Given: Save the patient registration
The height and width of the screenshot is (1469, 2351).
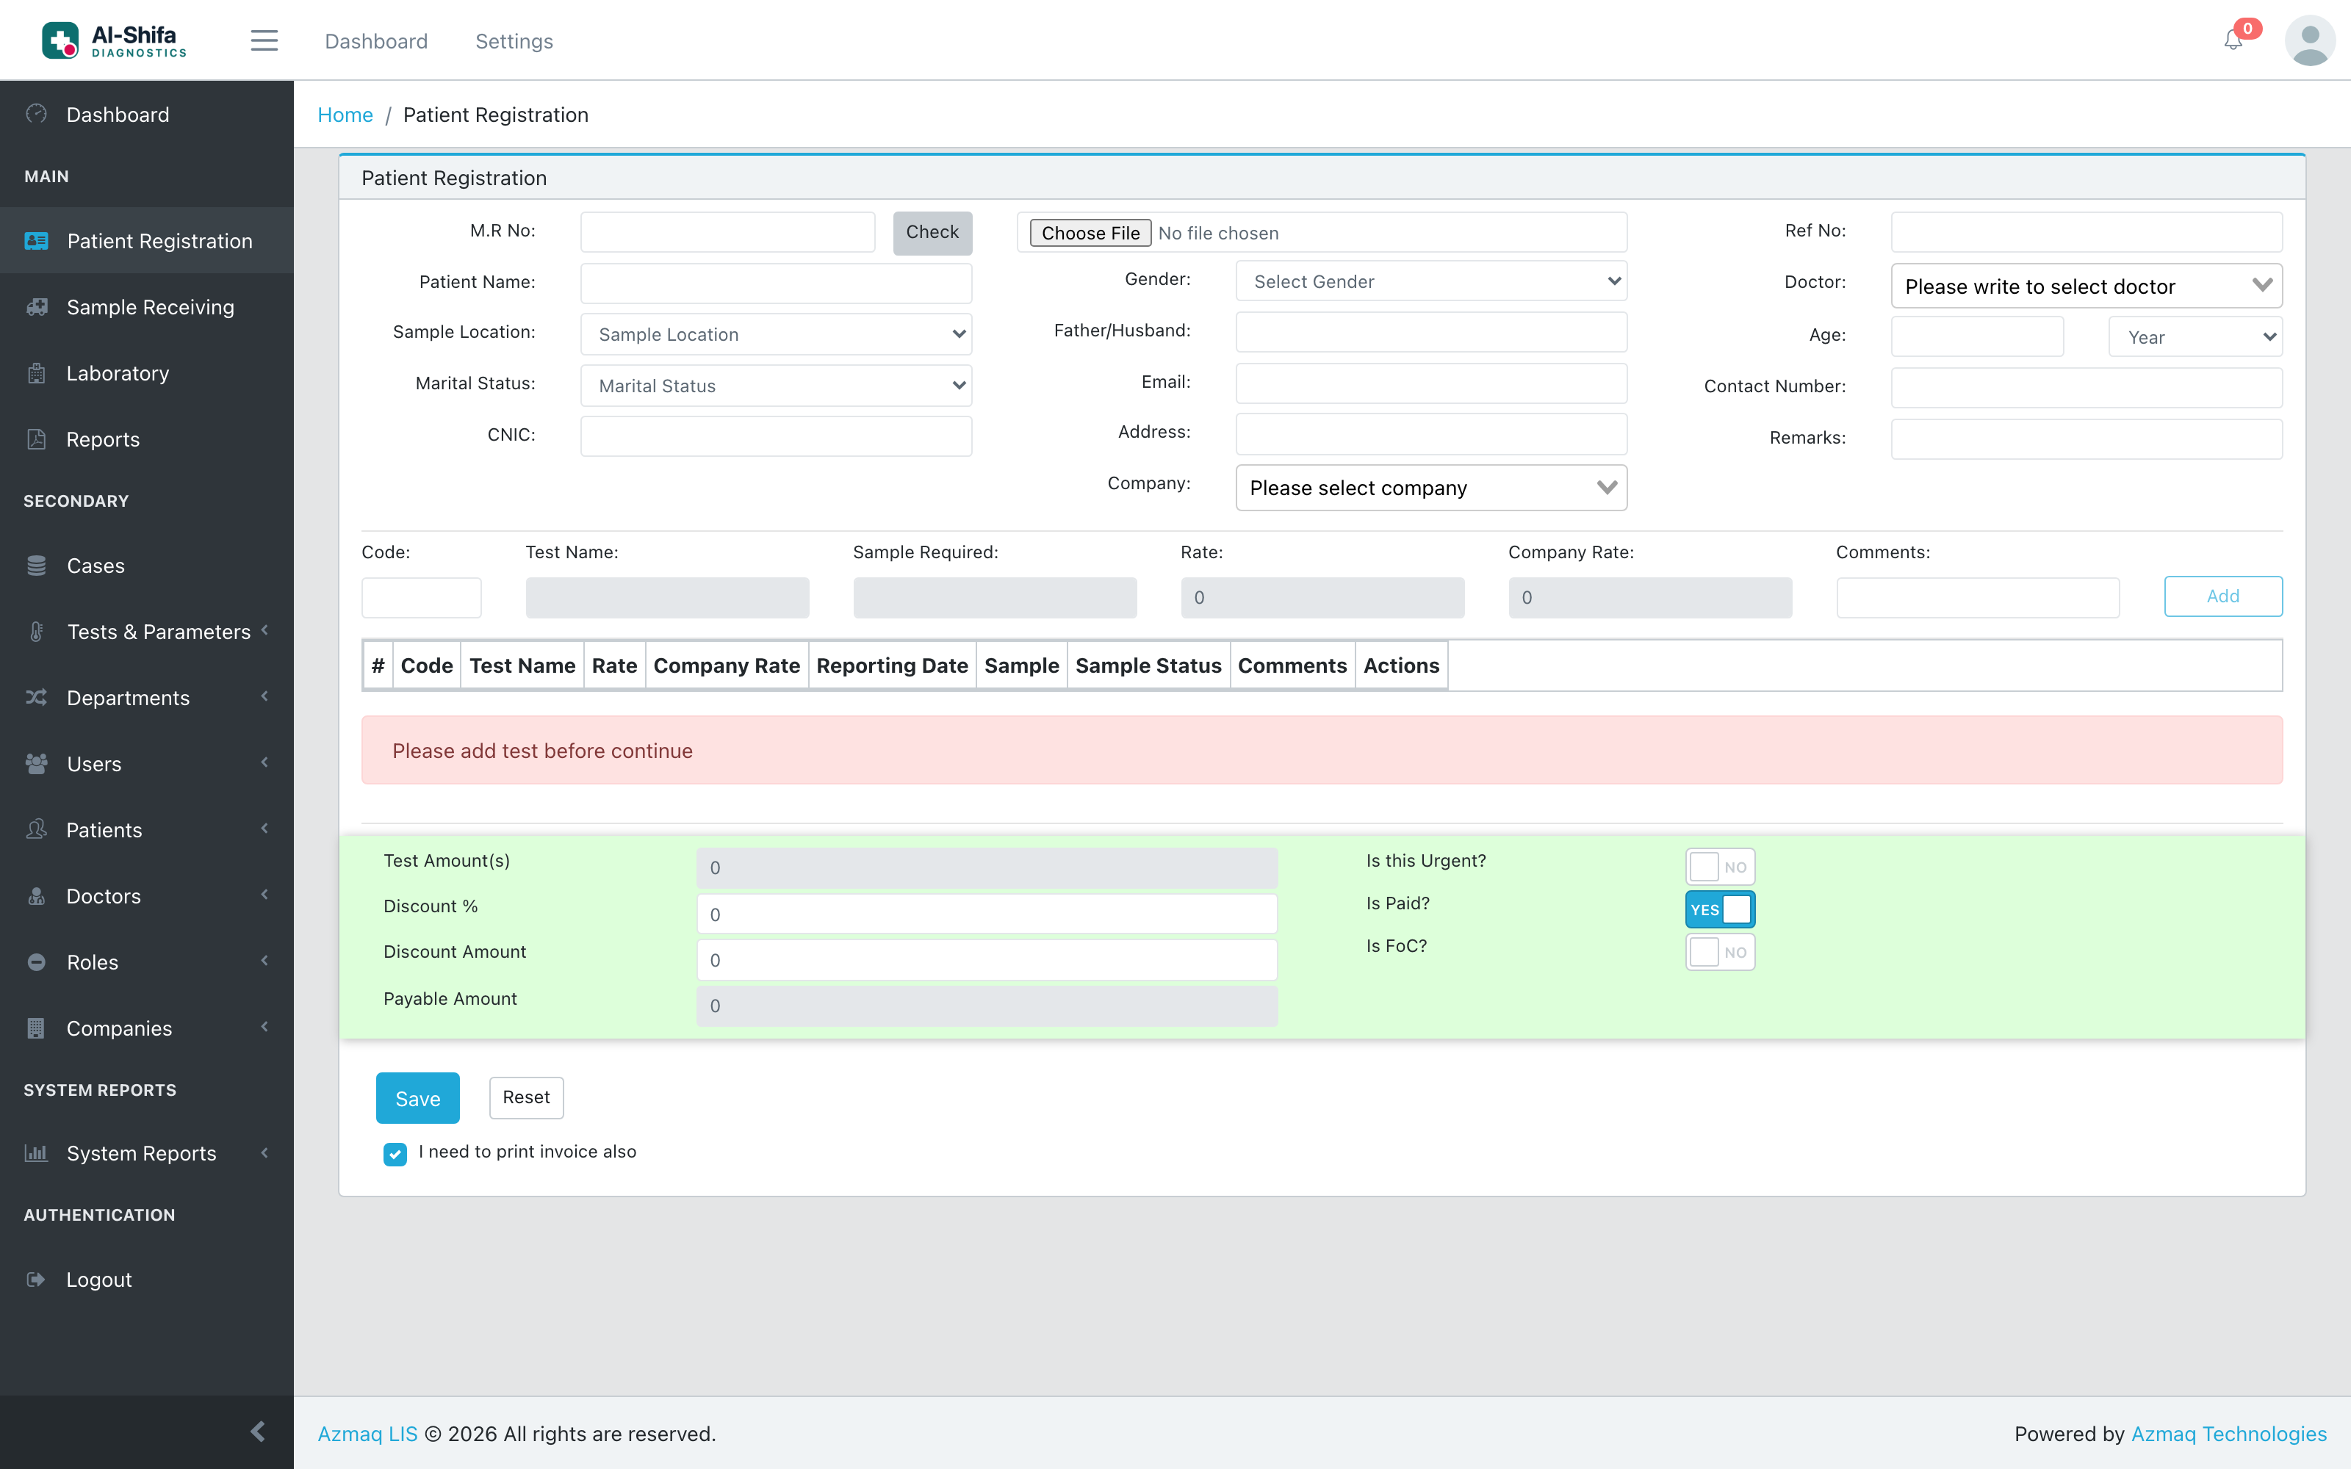Looking at the screenshot, I should pyautogui.click(x=418, y=1098).
